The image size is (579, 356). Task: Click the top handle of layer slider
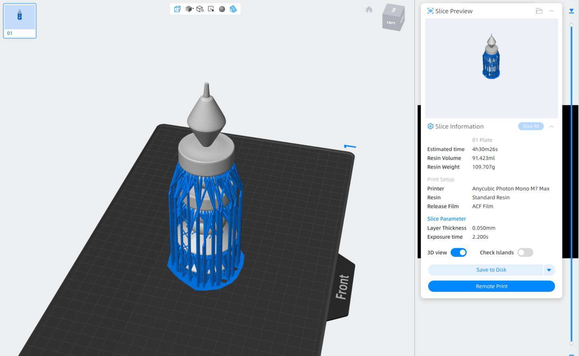[571, 25]
